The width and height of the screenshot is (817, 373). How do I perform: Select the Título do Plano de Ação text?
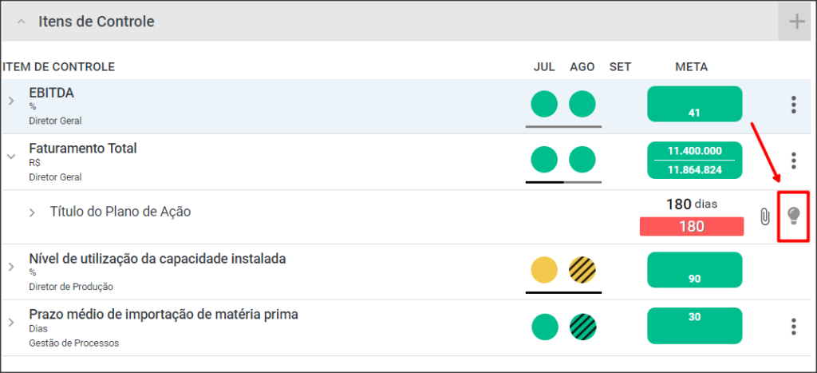120,212
